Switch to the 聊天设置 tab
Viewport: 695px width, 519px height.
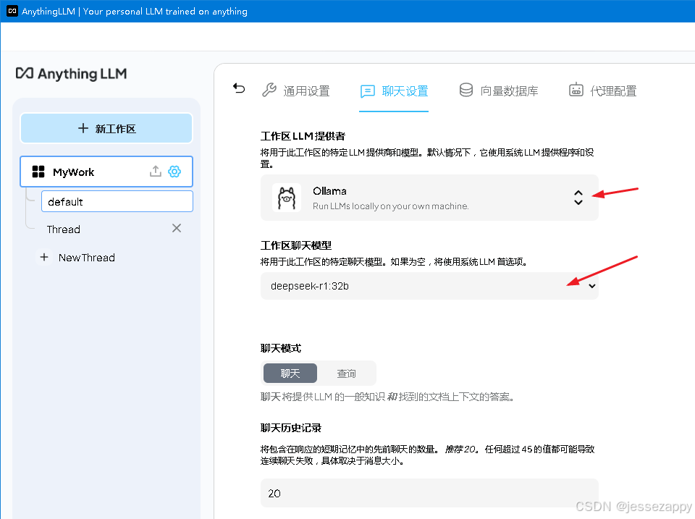394,91
